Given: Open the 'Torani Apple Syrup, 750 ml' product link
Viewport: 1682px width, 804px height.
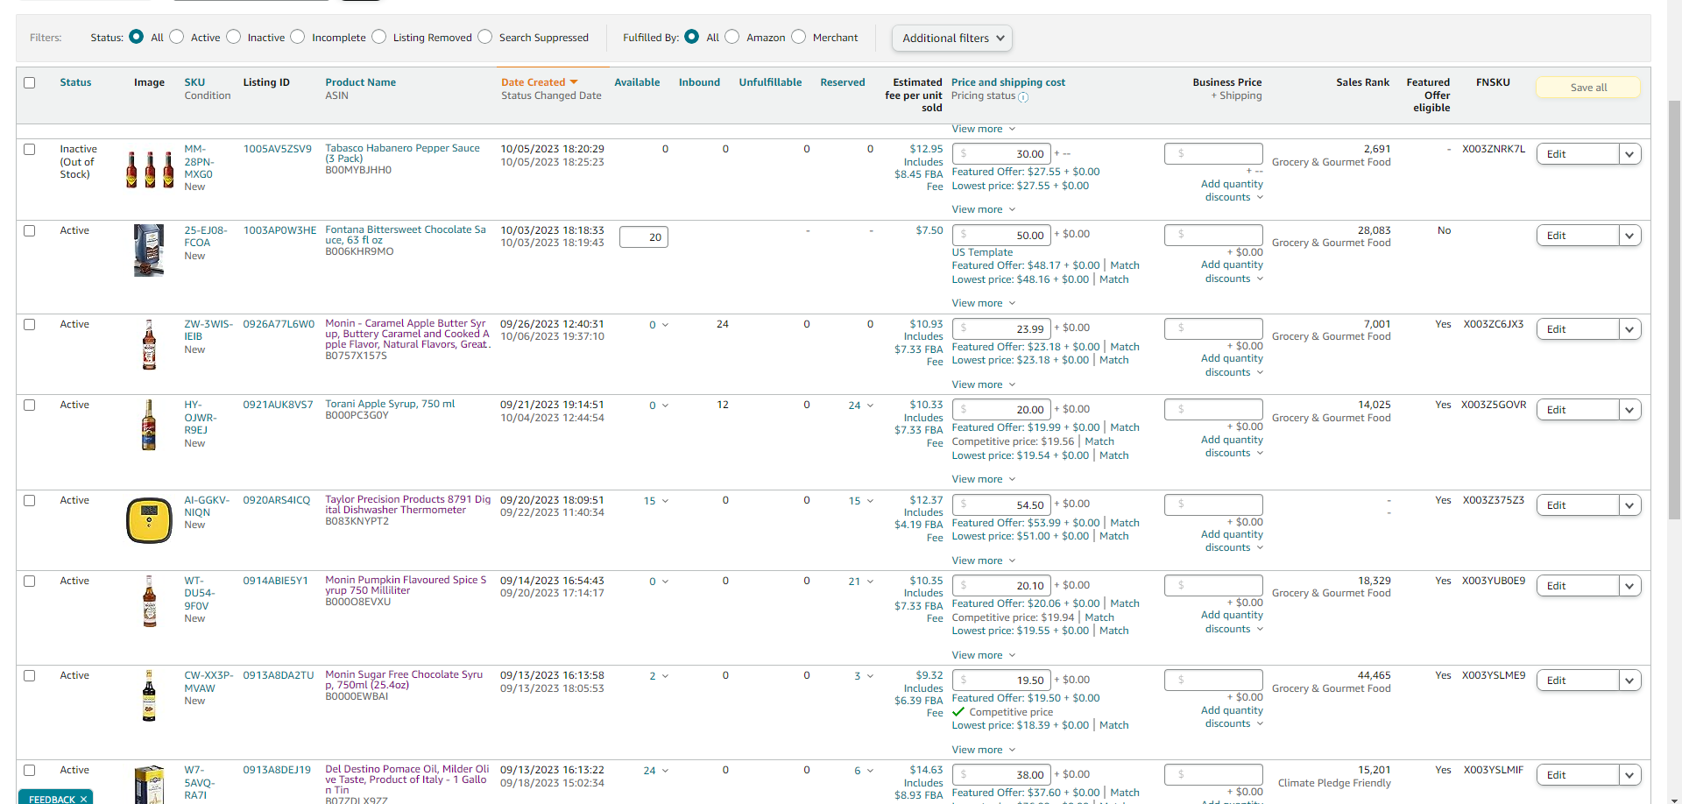Looking at the screenshot, I should tap(390, 404).
